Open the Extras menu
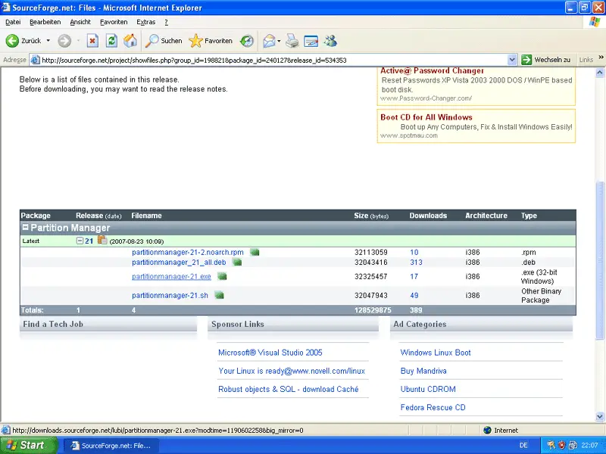Image resolution: width=606 pixels, height=454 pixels. pos(145,22)
